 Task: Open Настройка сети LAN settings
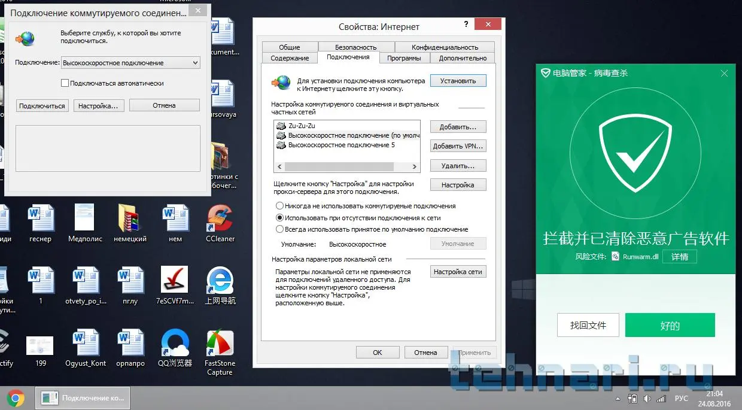[458, 272]
